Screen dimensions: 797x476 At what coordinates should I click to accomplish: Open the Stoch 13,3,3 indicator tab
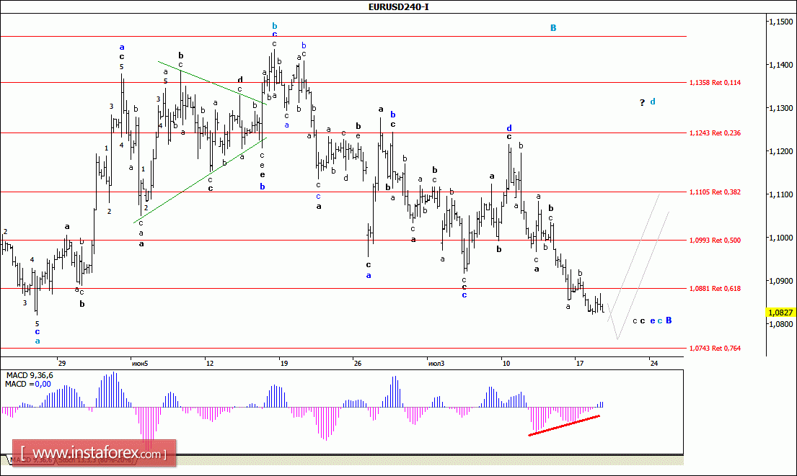94,459
